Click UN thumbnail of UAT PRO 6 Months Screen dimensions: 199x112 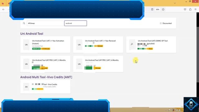[x=79, y=64]
